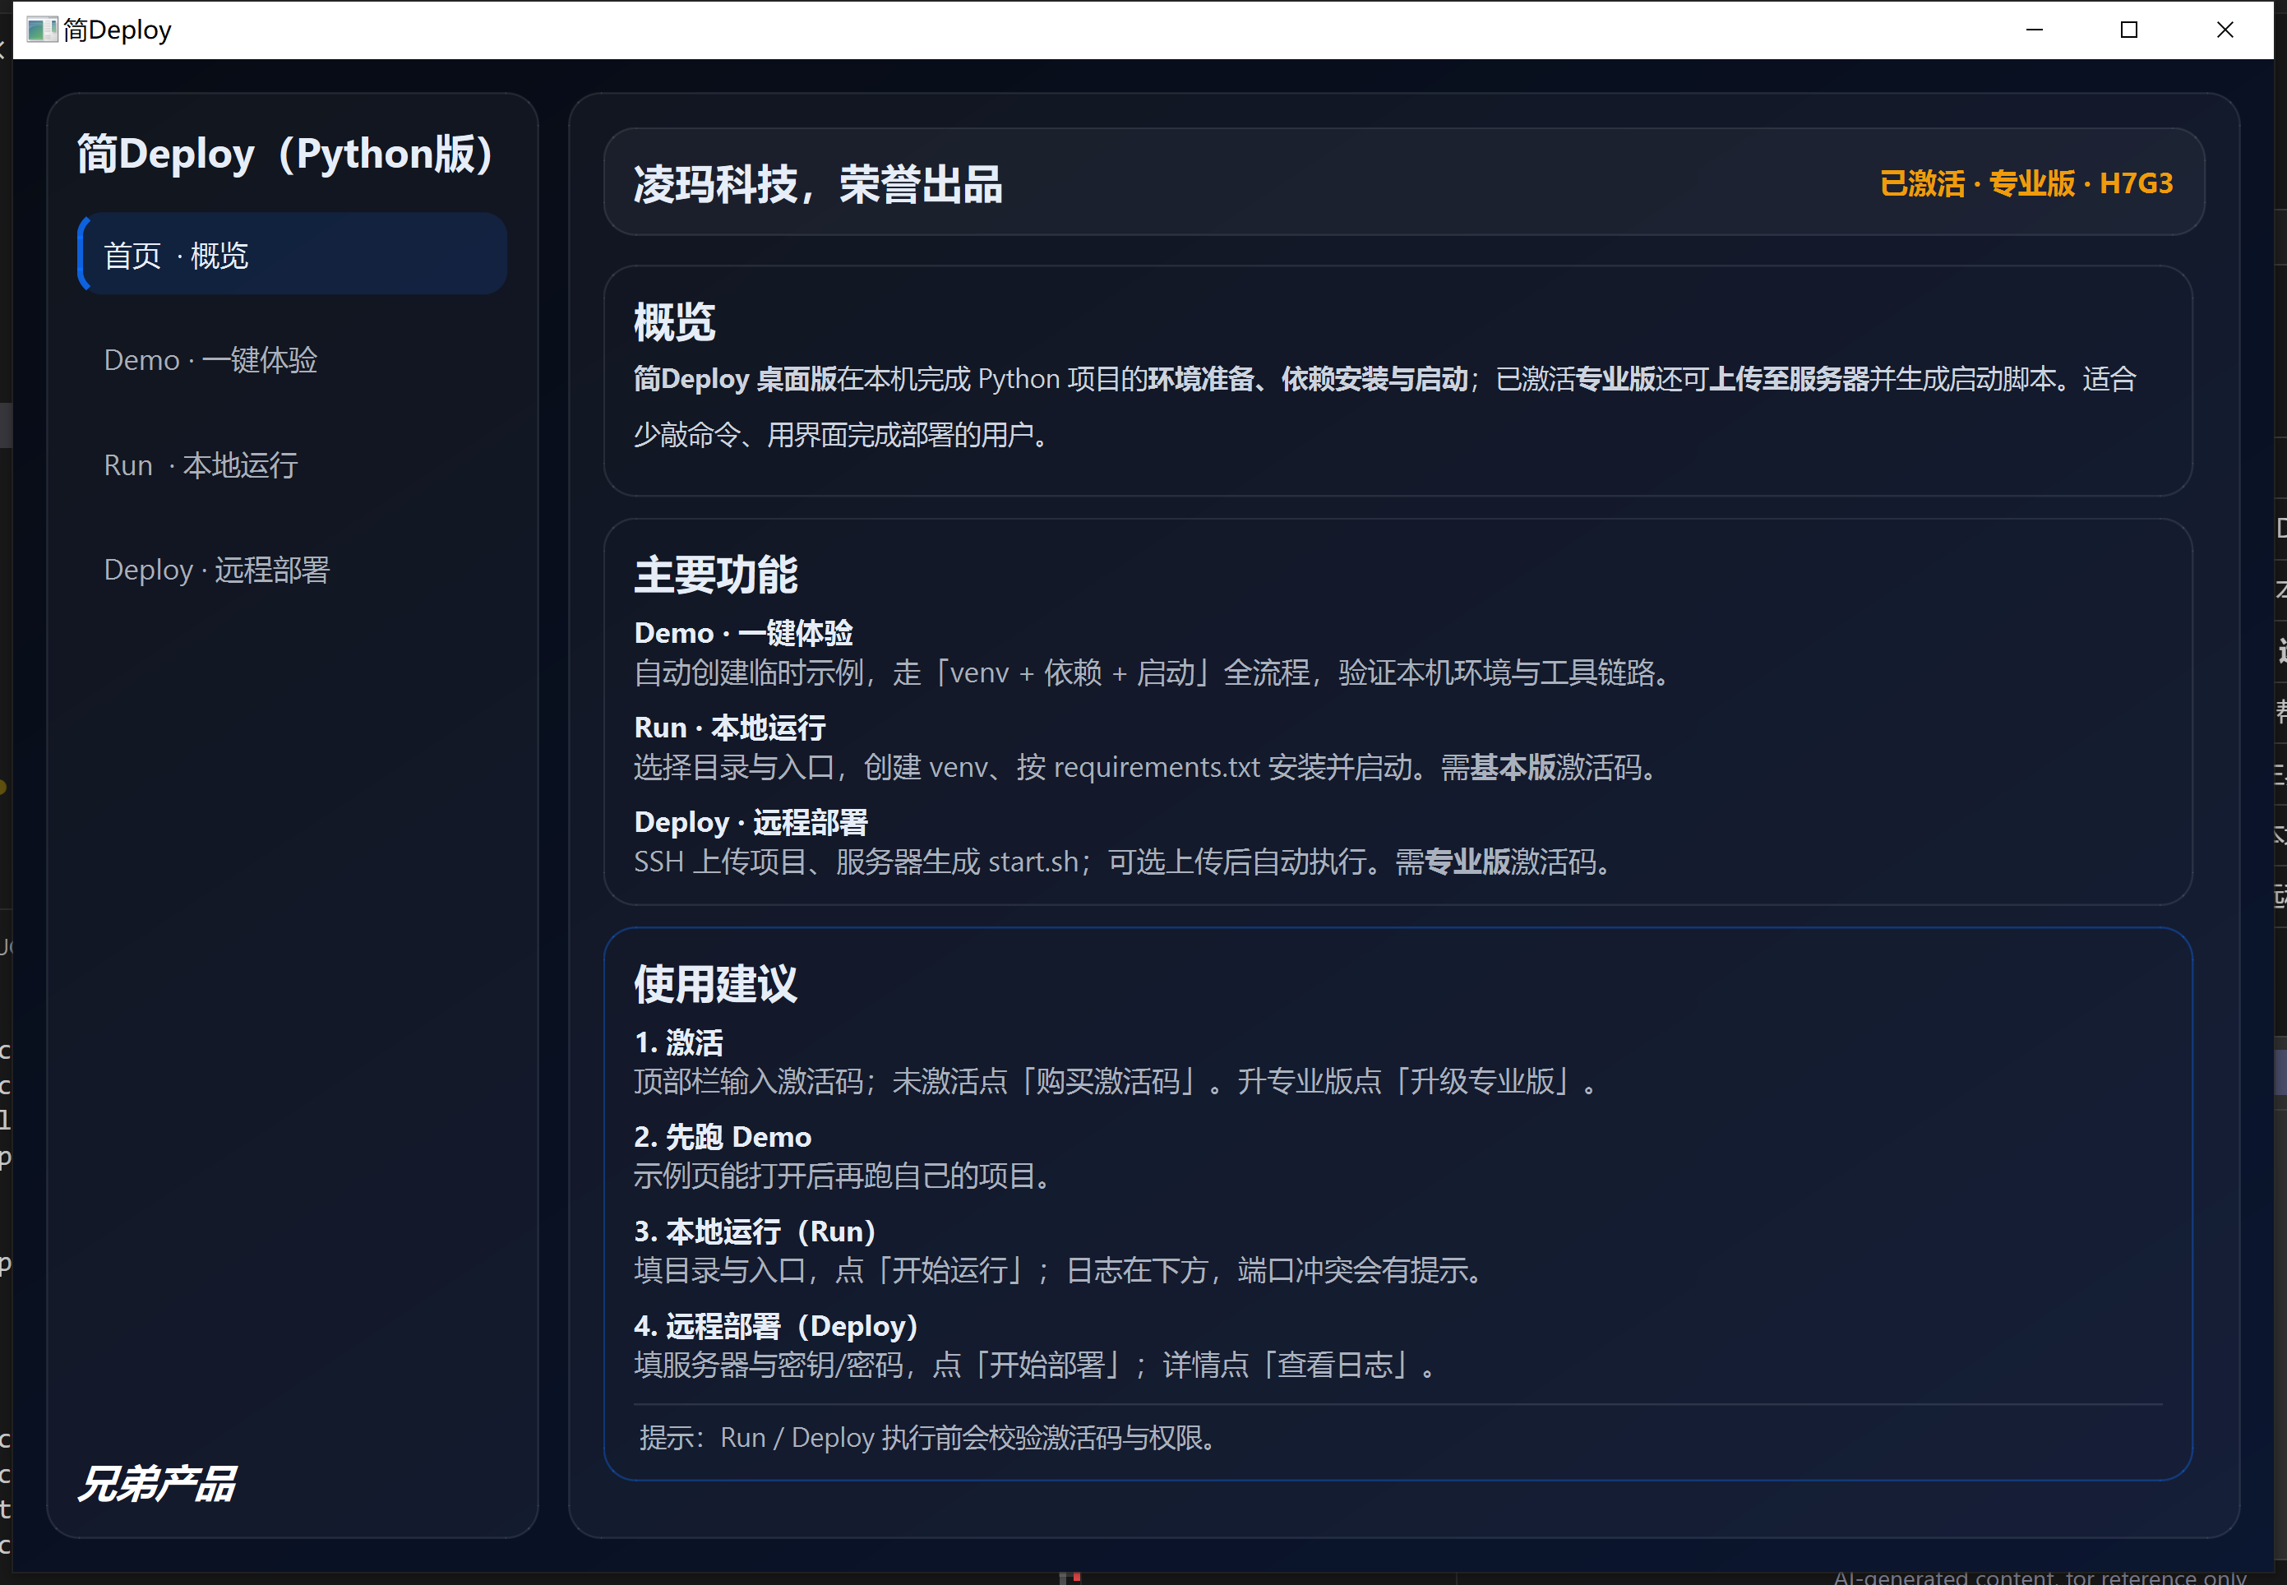Screen dimensions: 2287x1585
Task: Click the 'Demo · 一键体验' feature description
Action: 744,633
